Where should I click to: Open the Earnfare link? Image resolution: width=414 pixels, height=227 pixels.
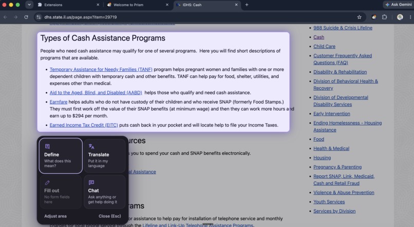tap(59, 102)
